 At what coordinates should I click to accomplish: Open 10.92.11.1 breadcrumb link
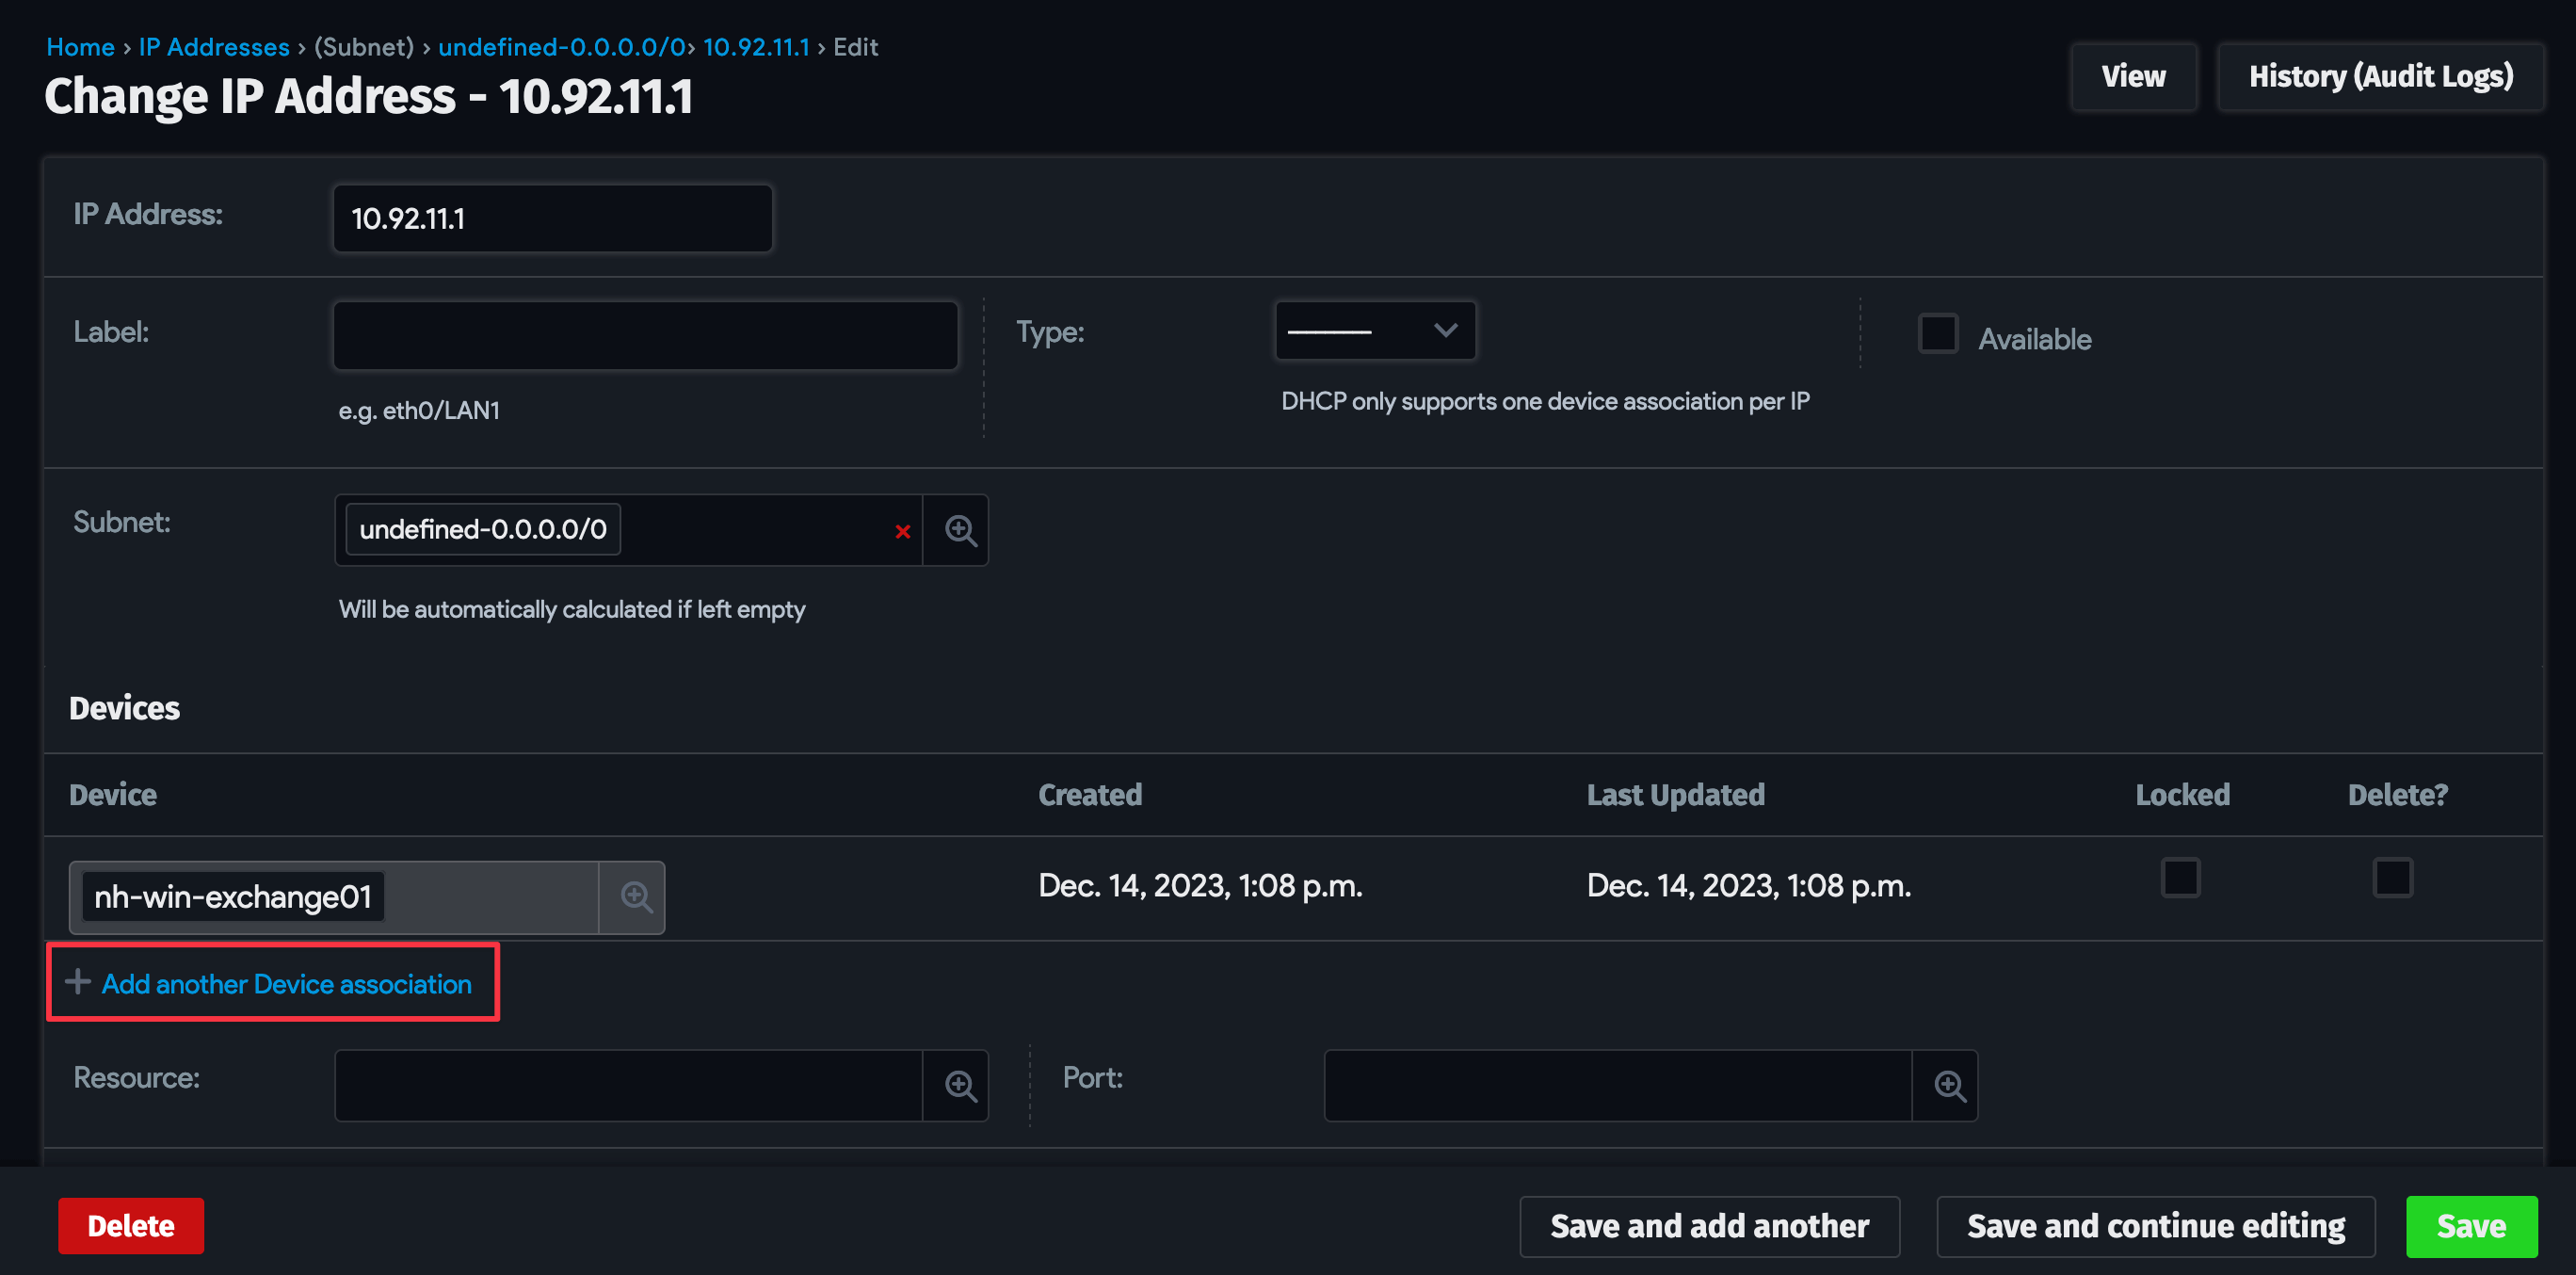coord(756,47)
